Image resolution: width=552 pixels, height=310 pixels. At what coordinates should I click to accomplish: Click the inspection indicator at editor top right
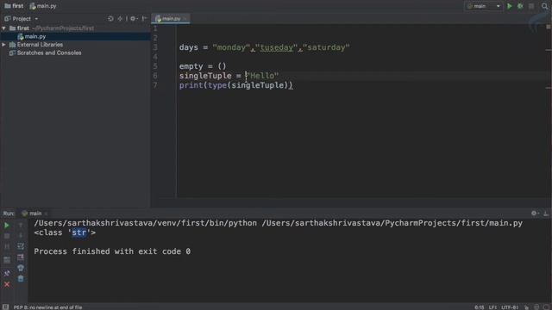click(x=549, y=27)
